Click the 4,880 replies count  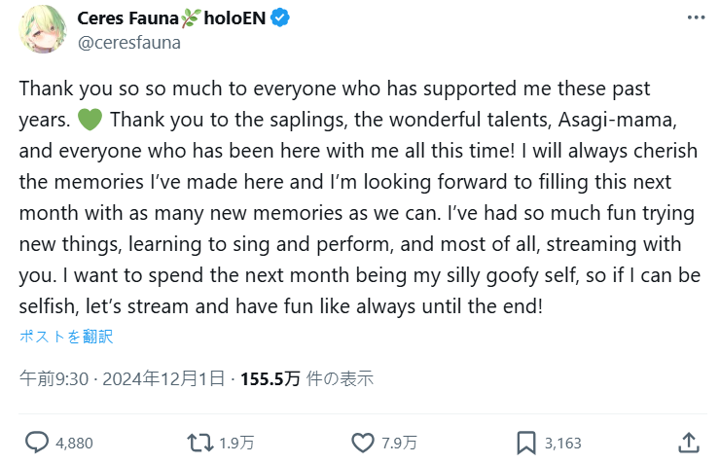click(x=74, y=444)
